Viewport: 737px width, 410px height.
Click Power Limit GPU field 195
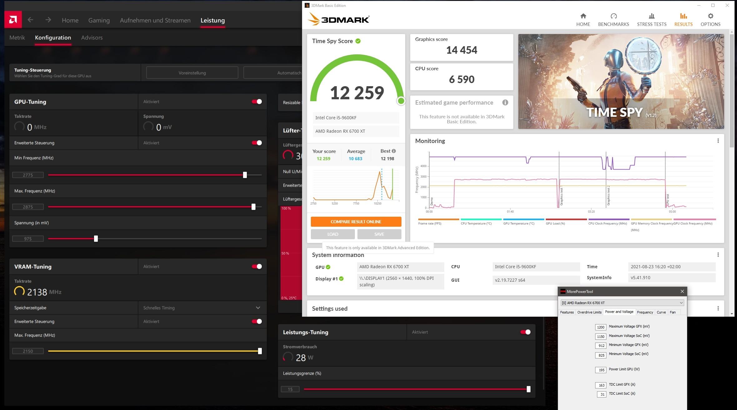pyautogui.click(x=600, y=370)
